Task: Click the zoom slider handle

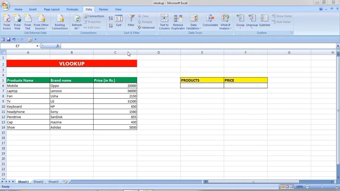Action: pos(322,187)
